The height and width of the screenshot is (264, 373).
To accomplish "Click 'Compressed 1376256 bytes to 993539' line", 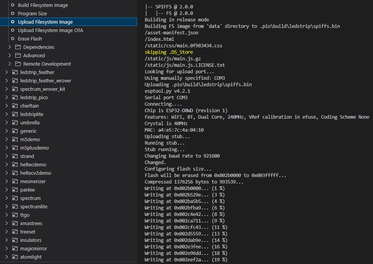I will tap(194, 182).
